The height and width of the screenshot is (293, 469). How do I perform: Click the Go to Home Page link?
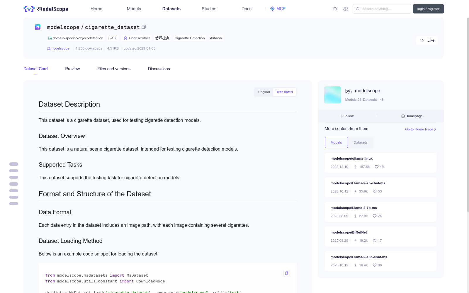[x=421, y=129]
